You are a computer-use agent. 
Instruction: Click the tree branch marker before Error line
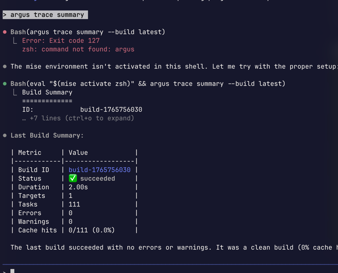point(15,41)
